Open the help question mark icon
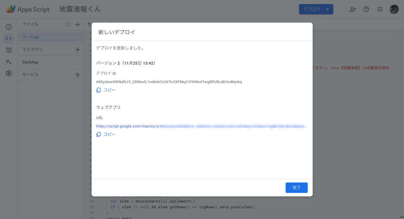 366,9
